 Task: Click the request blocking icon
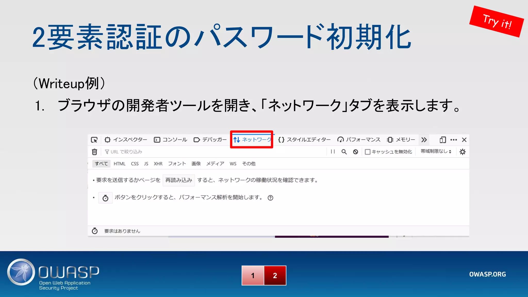(356, 152)
